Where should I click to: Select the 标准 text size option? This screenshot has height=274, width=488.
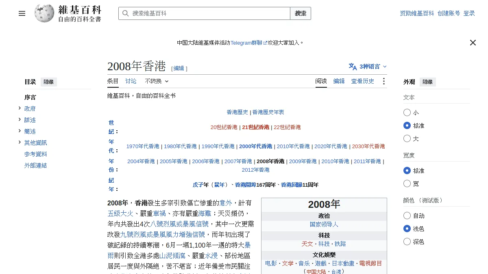click(407, 125)
